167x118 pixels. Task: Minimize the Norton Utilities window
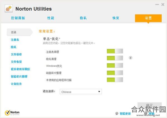[157, 4]
